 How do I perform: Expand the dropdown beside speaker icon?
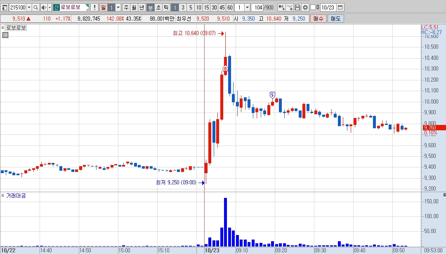click(x=50, y=7)
